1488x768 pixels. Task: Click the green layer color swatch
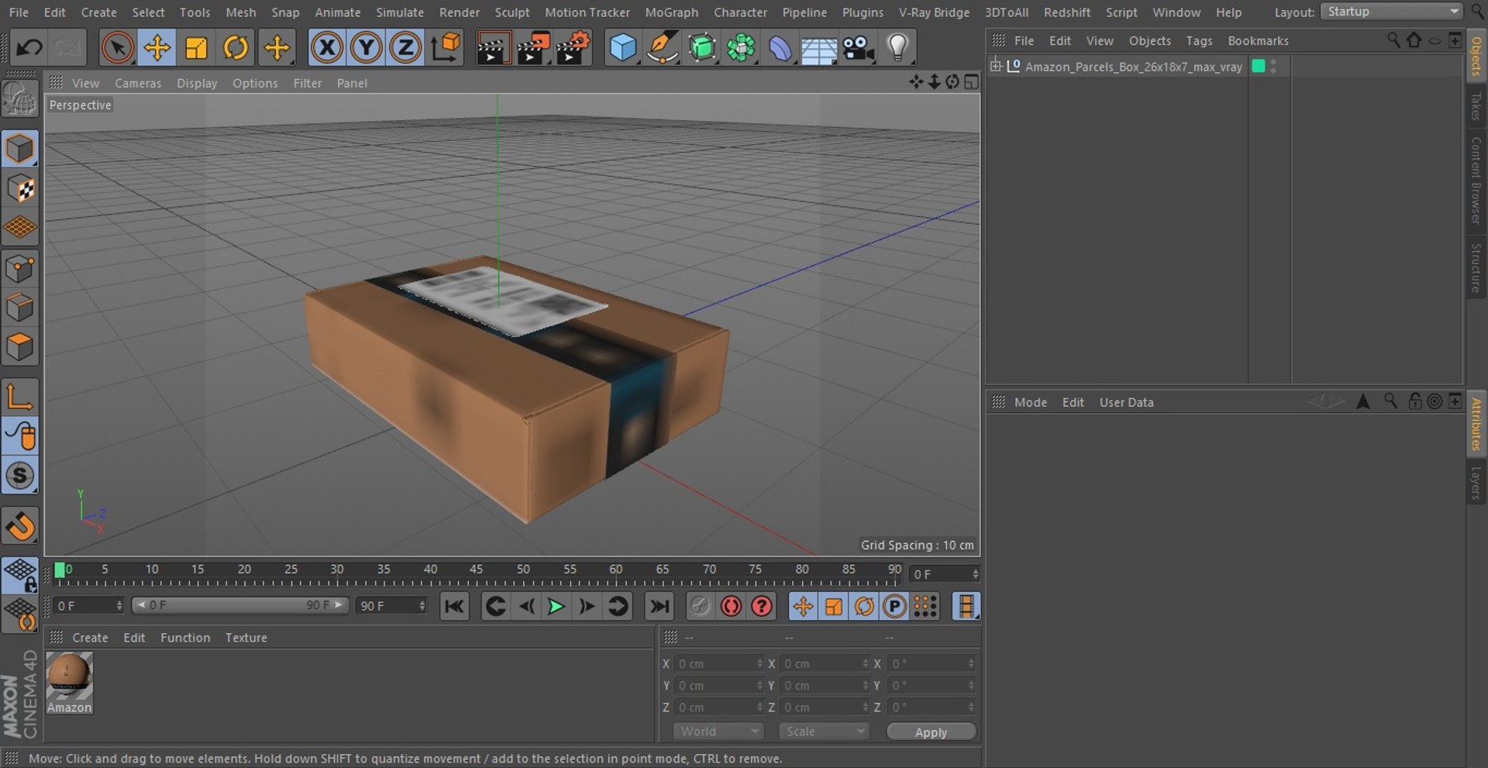coord(1259,66)
